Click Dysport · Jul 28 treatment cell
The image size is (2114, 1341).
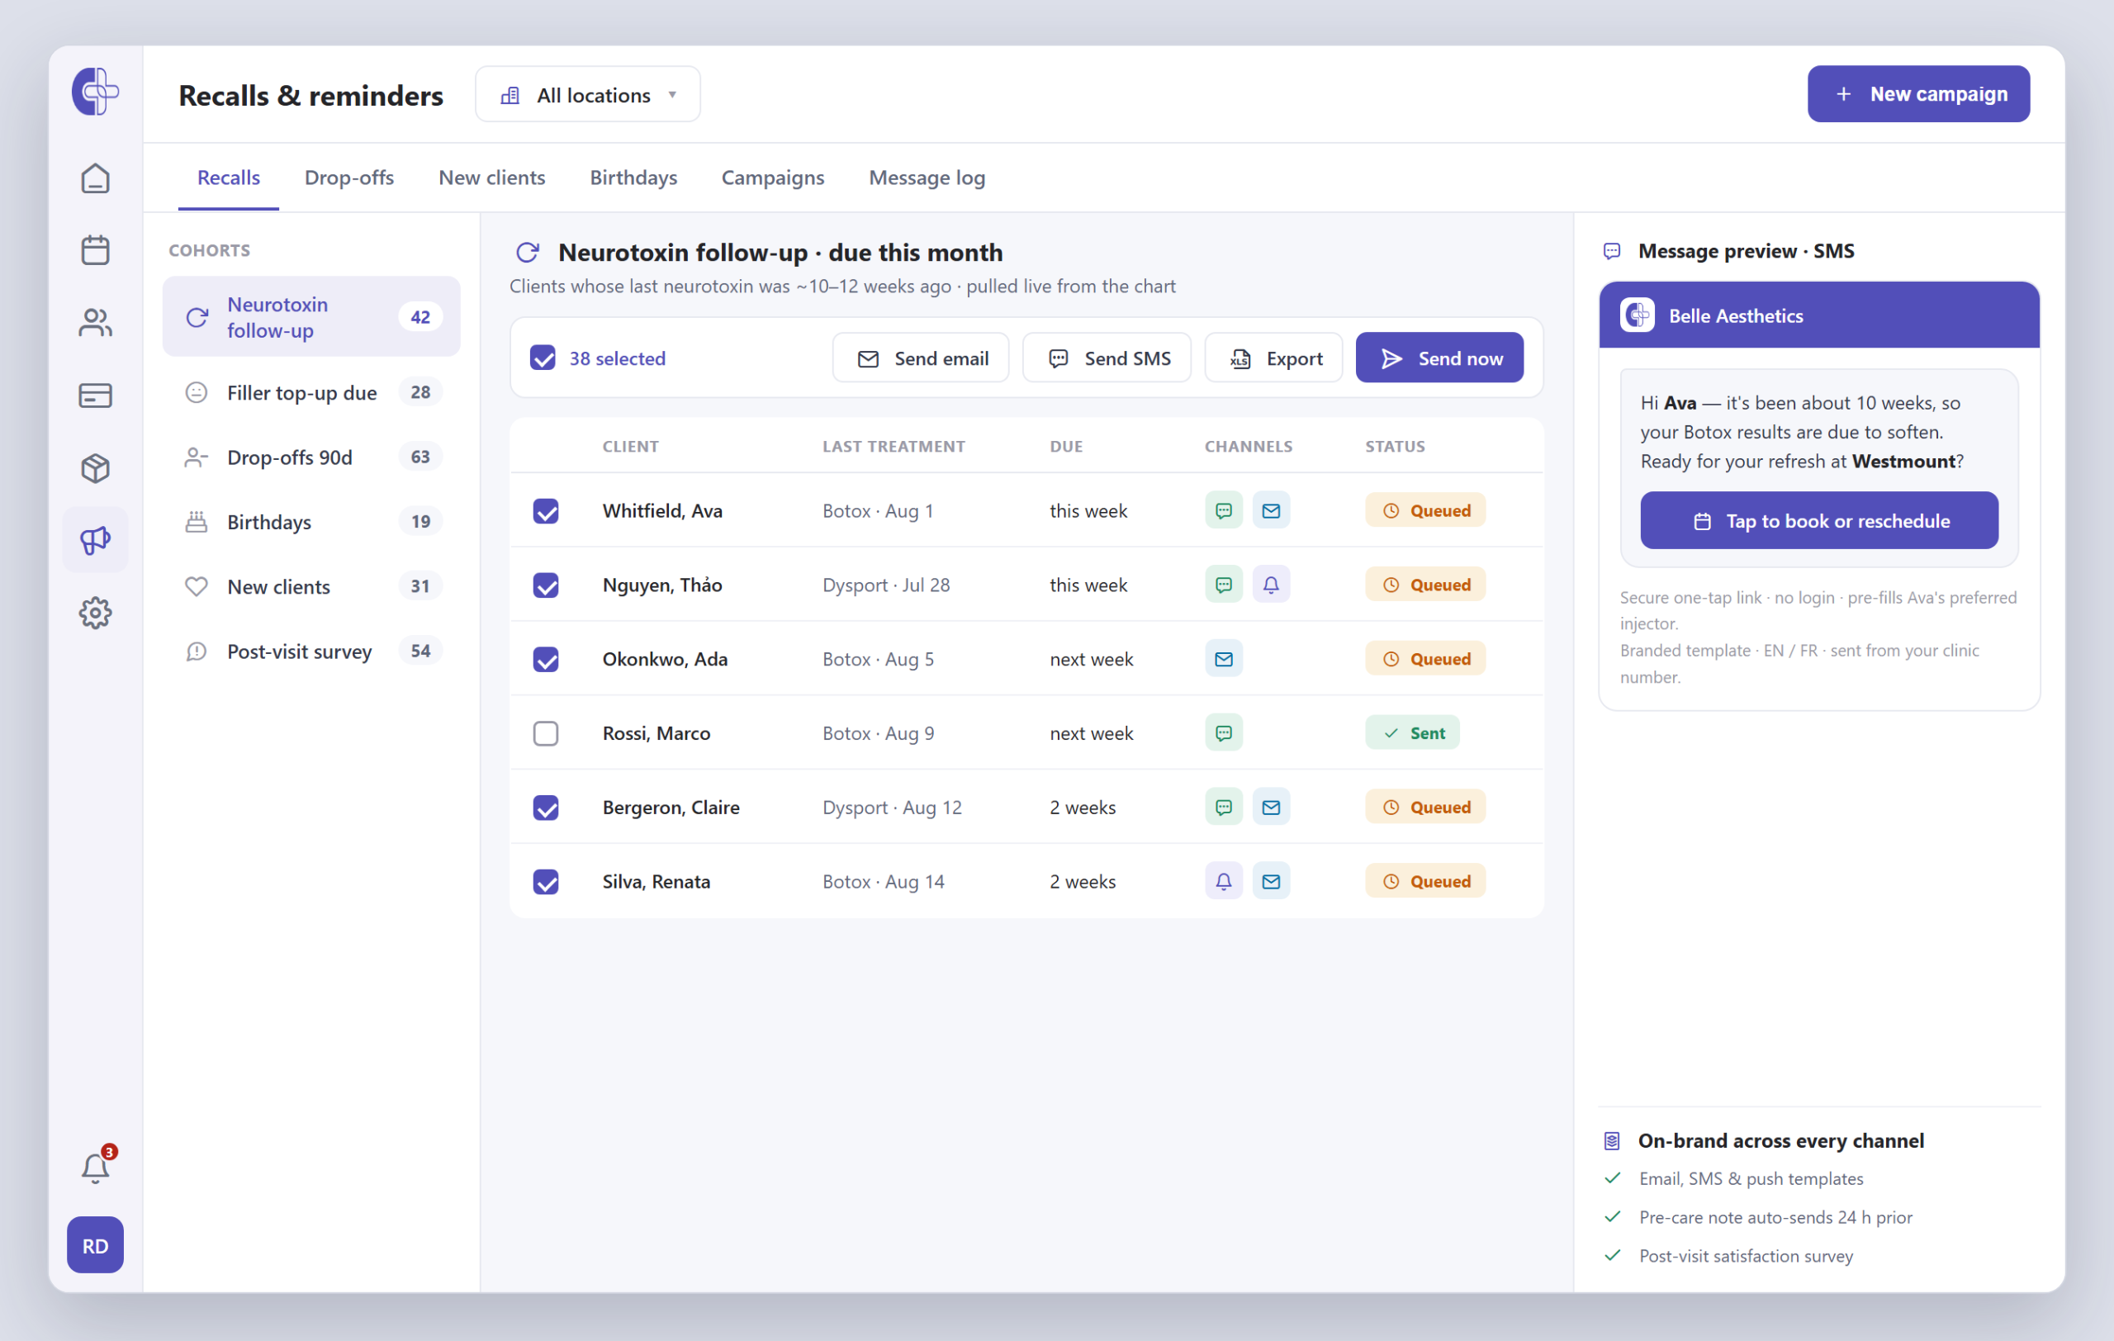[886, 585]
